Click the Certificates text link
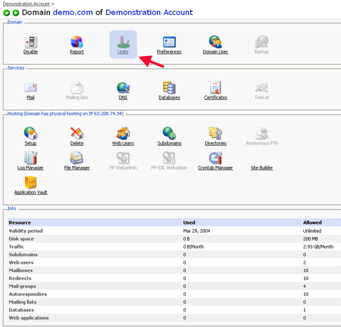The image size is (341, 327). coord(215,98)
